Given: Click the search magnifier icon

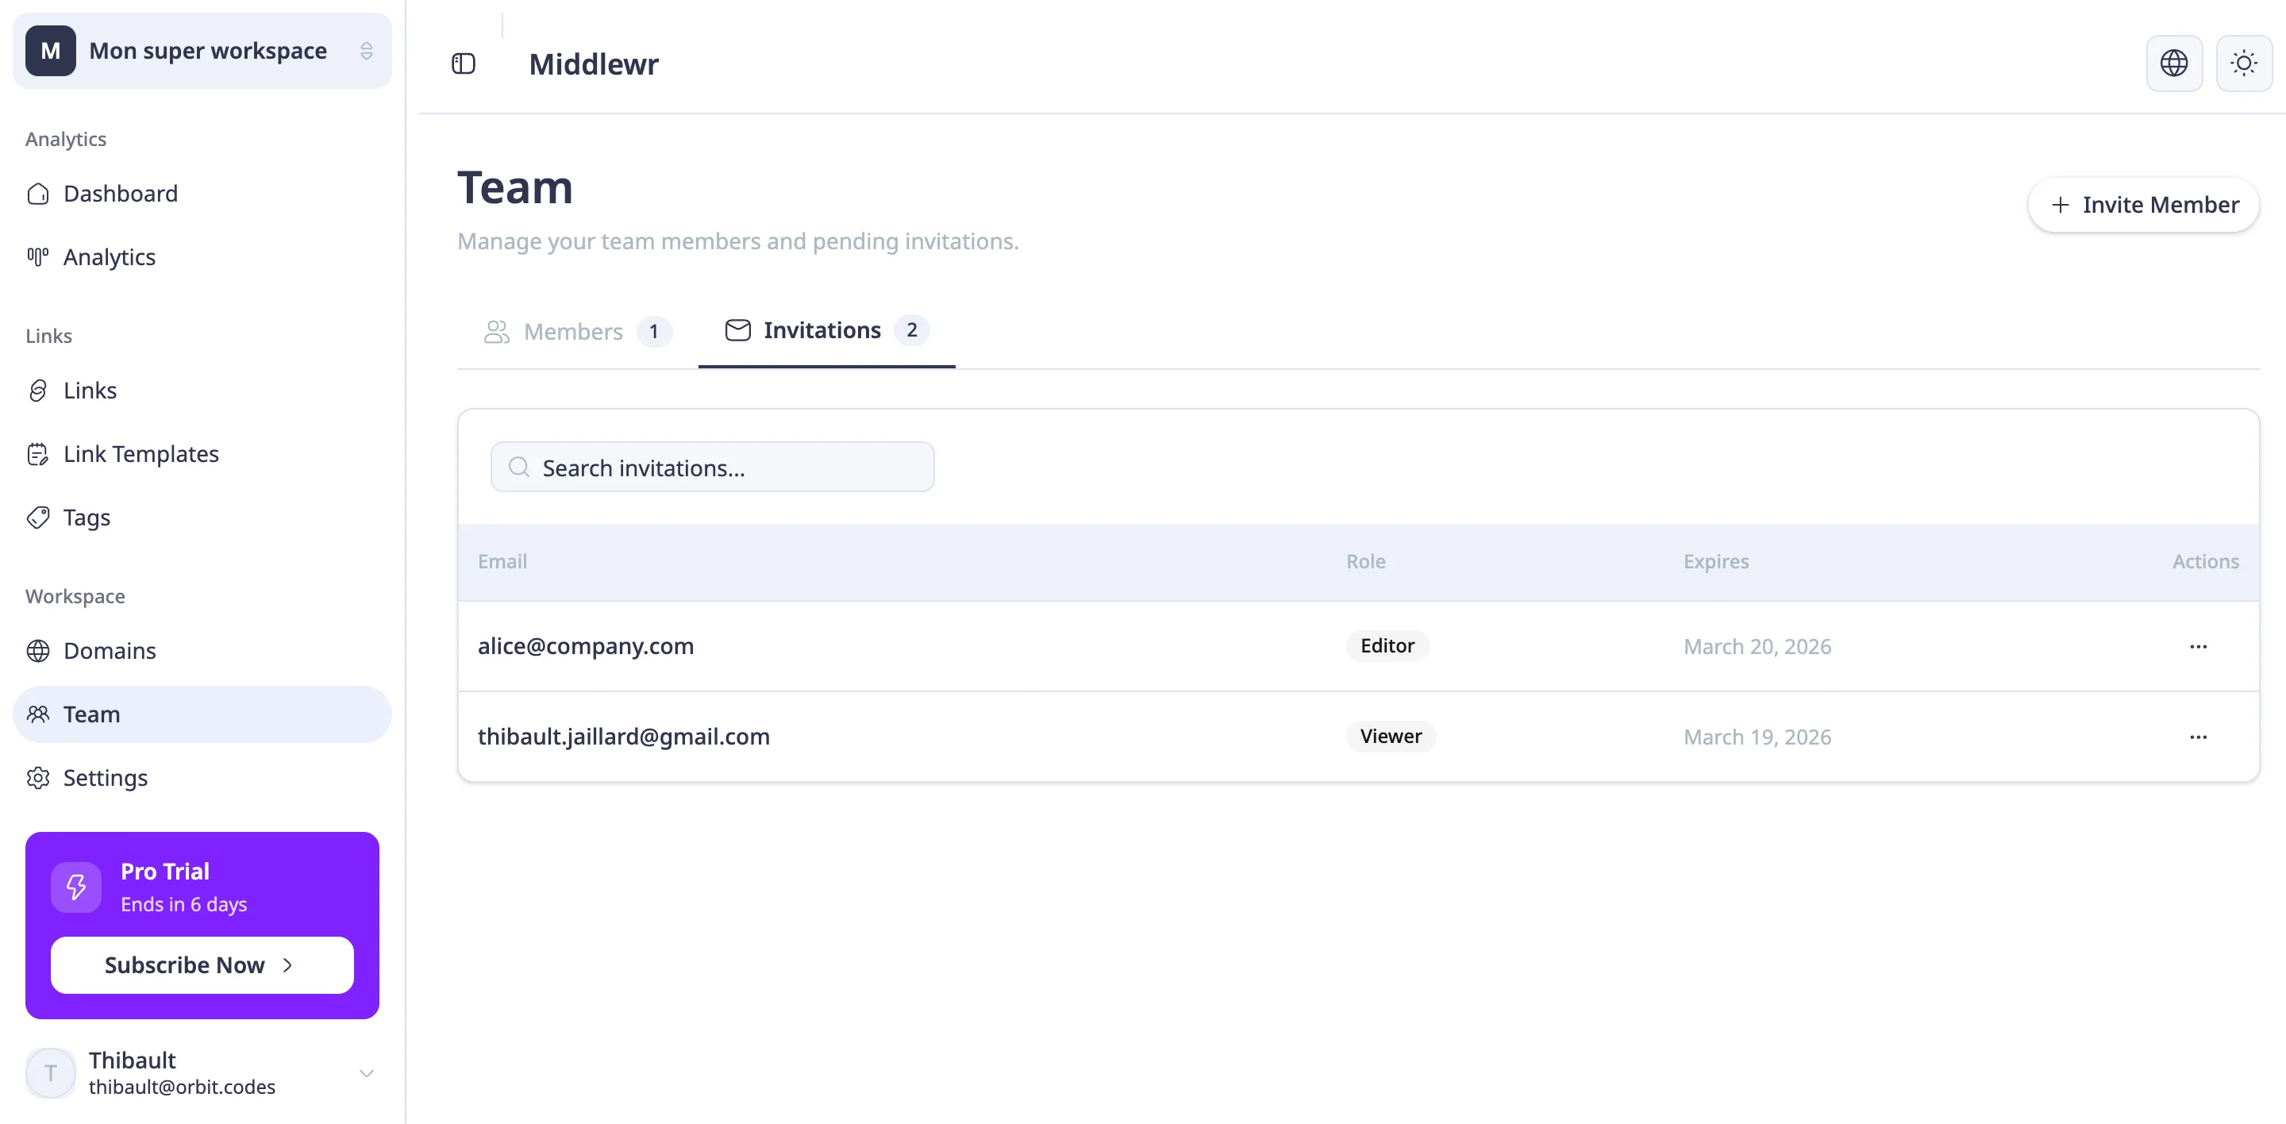Looking at the screenshot, I should coord(519,468).
